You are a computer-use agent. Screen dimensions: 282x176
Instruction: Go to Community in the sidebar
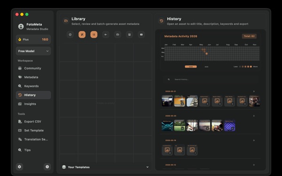(33, 68)
